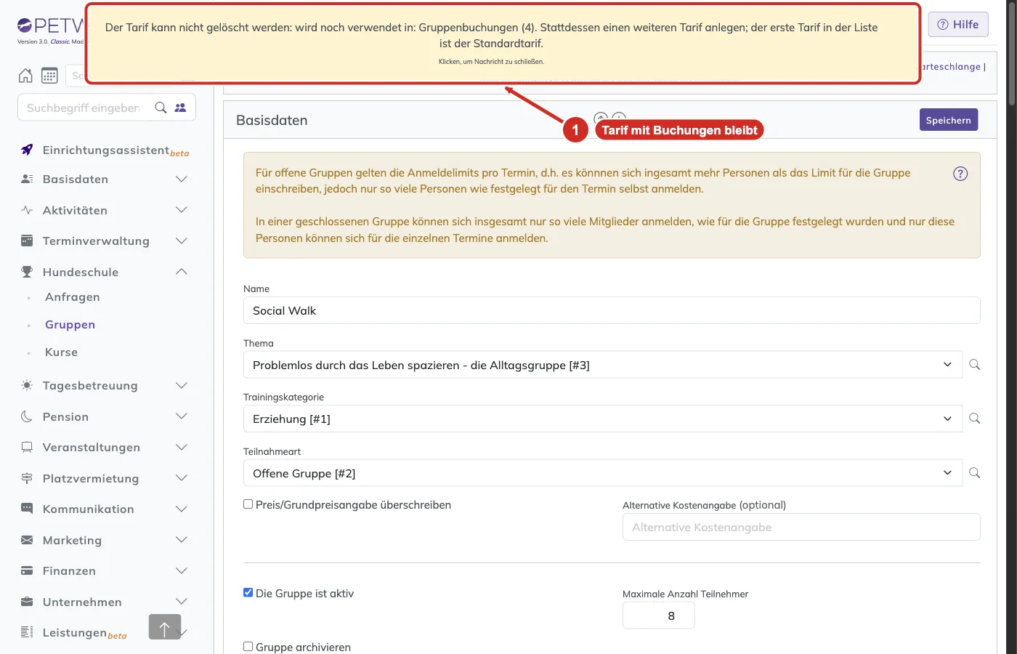This screenshot has width=1017, height=654.
Task: Open Anfragen under Hundeschule
Action: tap(73, 296)
